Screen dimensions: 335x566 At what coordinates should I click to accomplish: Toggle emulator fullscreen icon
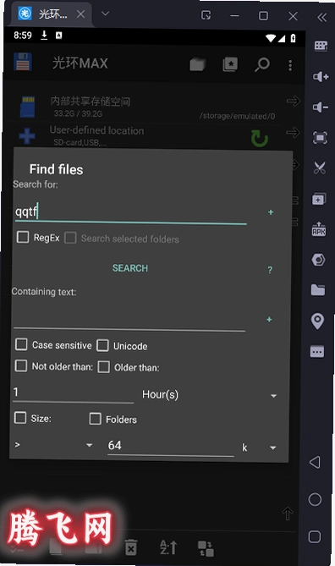[320, 138]
